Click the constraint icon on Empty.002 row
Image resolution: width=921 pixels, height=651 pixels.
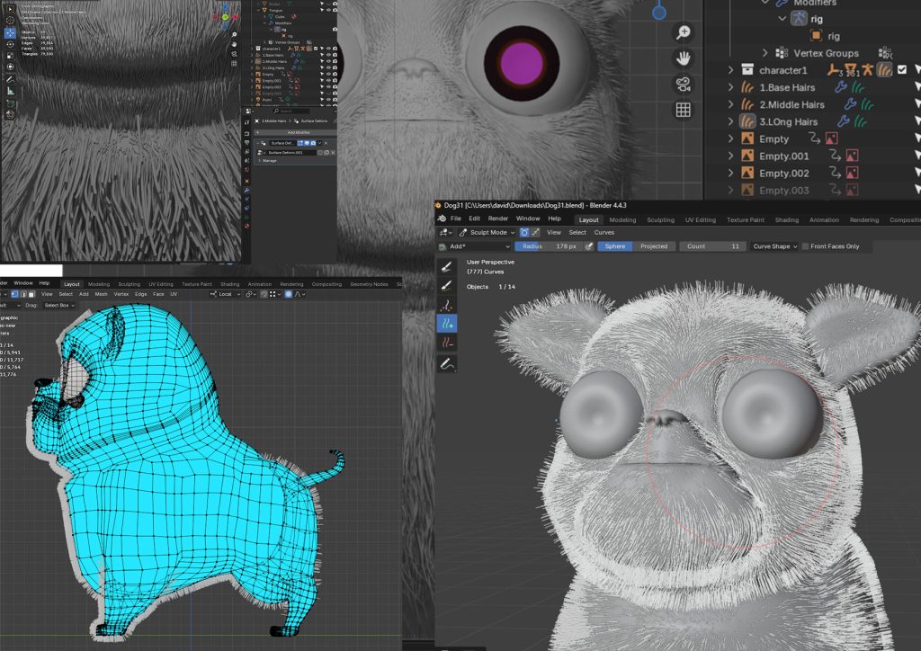click(835, 174)
